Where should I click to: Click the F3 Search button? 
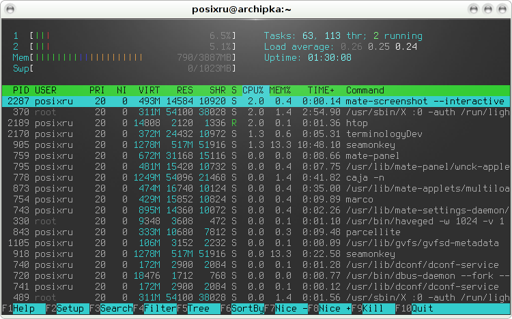pos(111,308)
